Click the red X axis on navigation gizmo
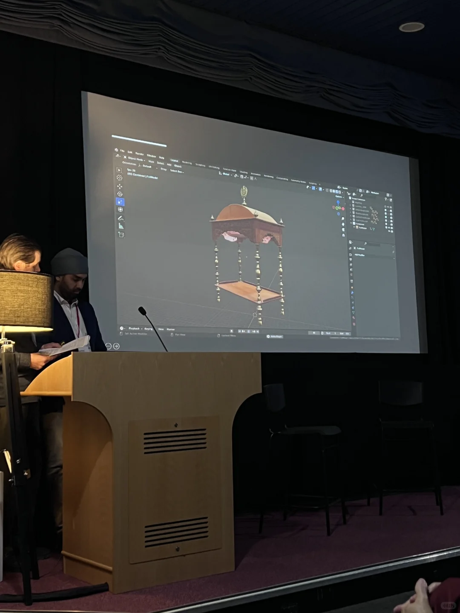The height and width of the screenshot is (613, 460). (x=343, y=209)
